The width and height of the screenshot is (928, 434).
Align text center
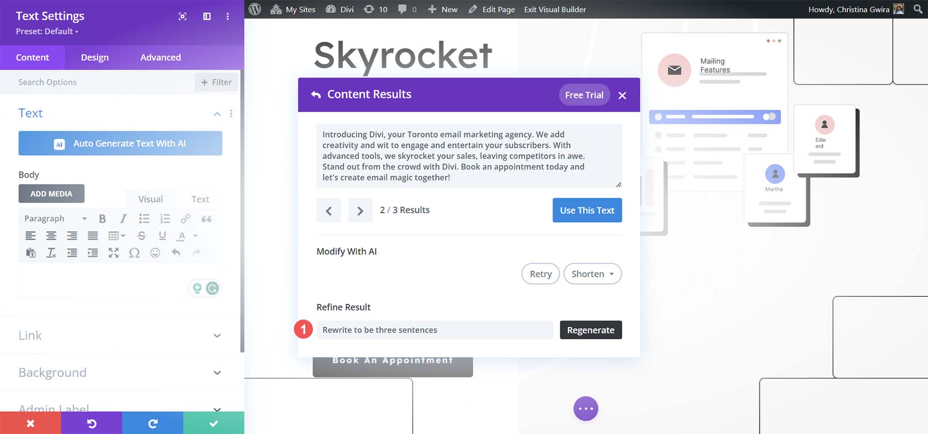[52, 236]
